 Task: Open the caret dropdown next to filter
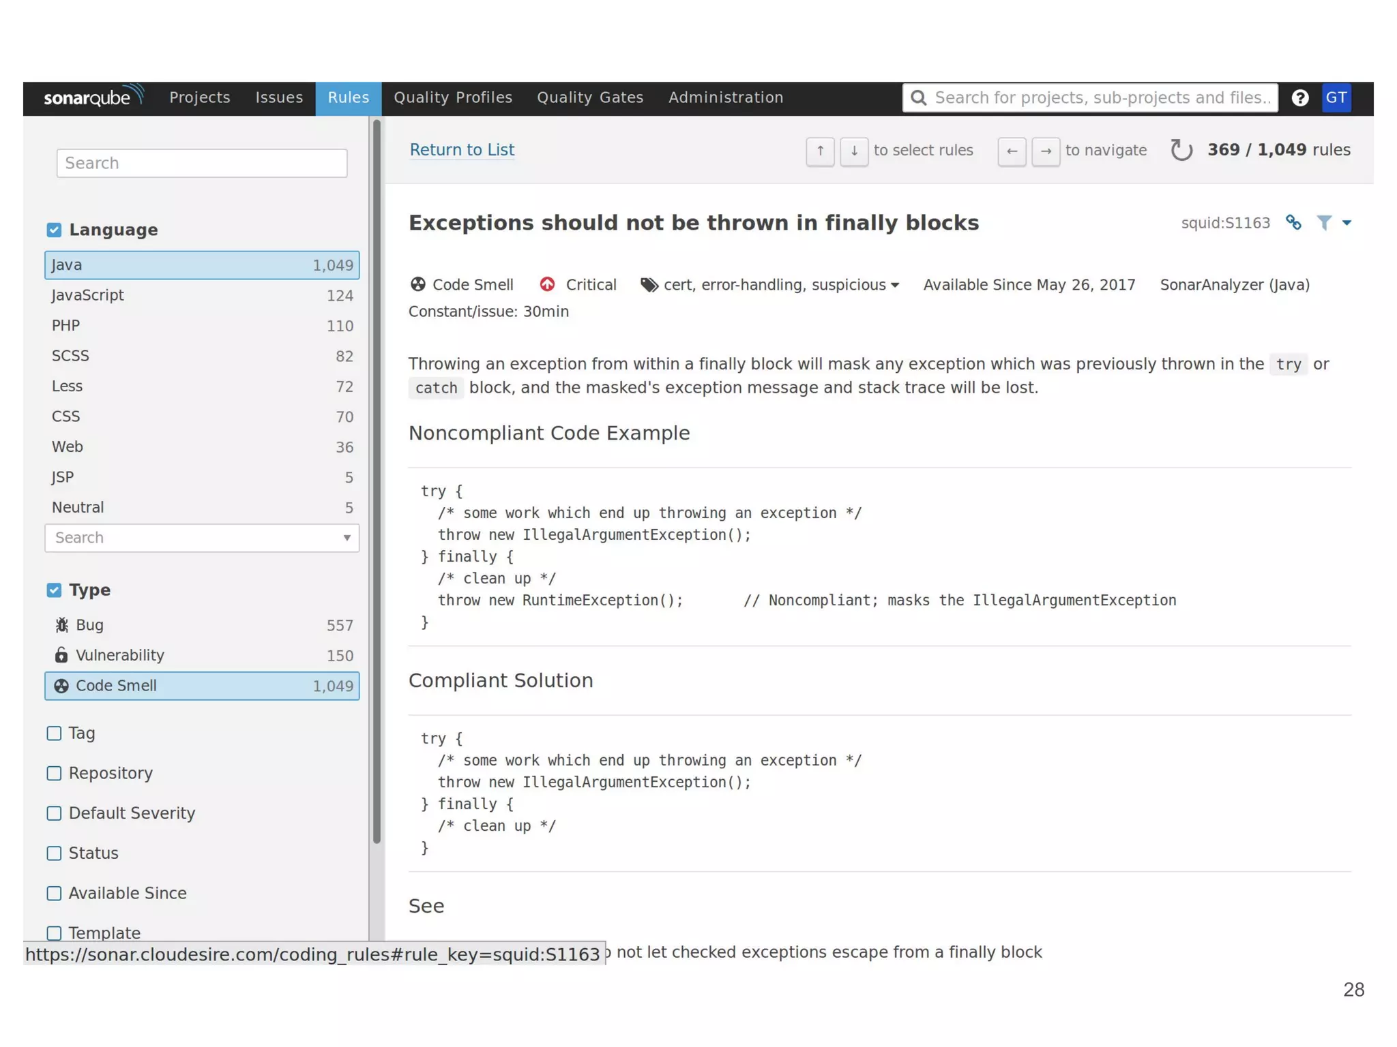(1347, 223)
